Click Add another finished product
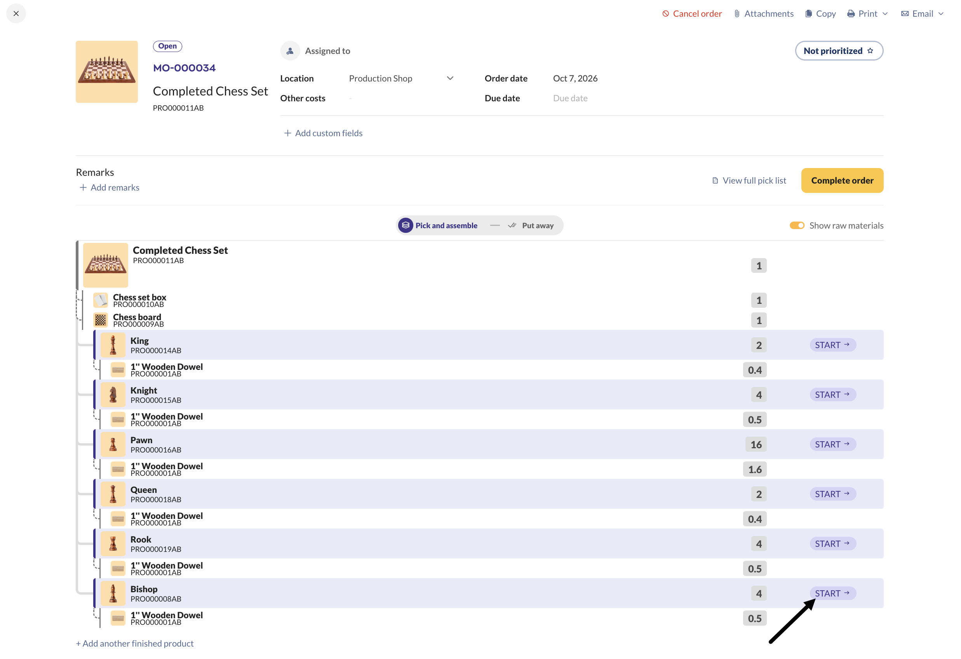961x659 pixels. (135, 643)
